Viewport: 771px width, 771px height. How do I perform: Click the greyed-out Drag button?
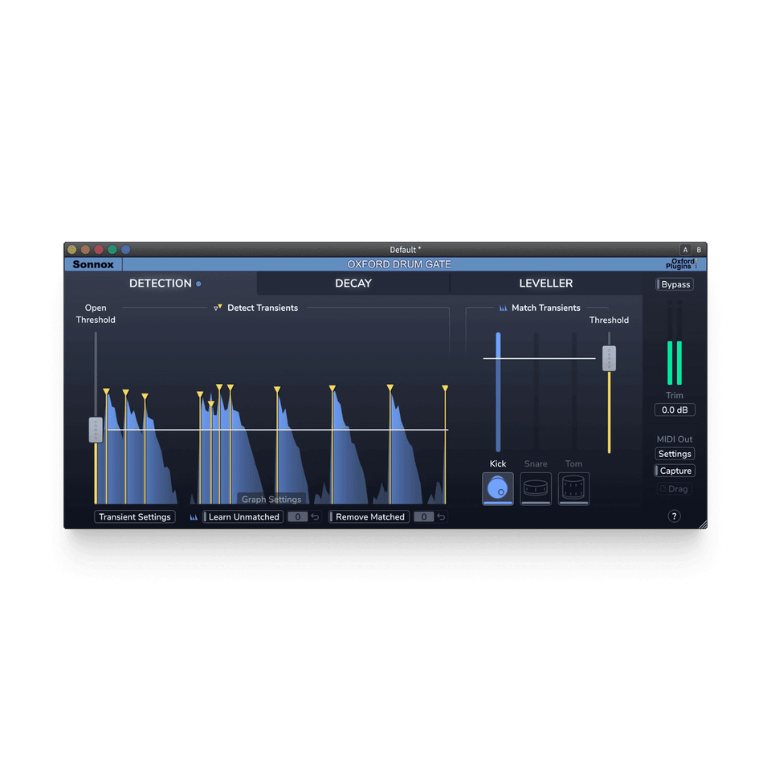[675, 489]
